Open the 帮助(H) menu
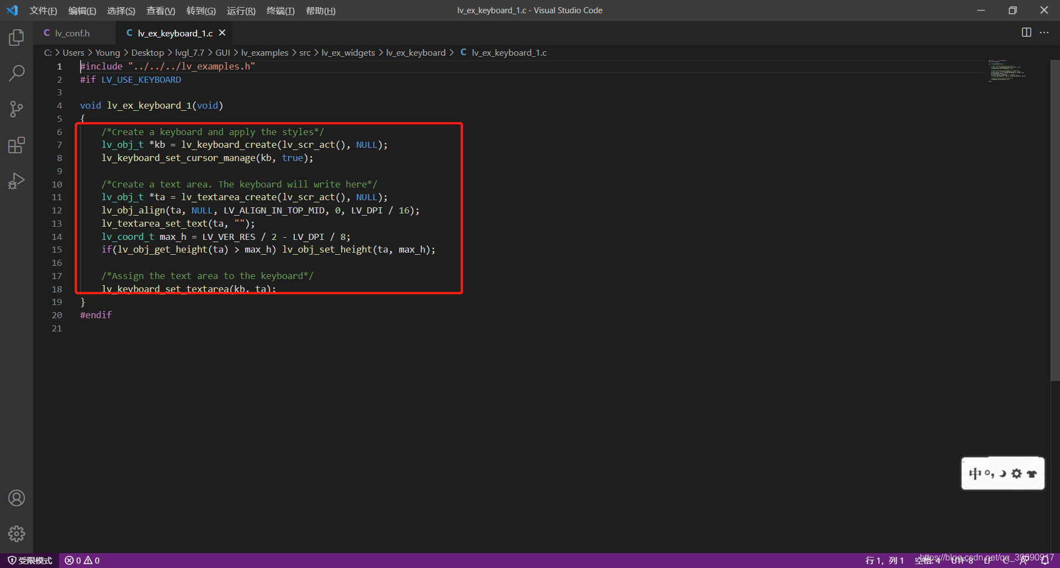The image size is (1060, 568). click(321, 10)
